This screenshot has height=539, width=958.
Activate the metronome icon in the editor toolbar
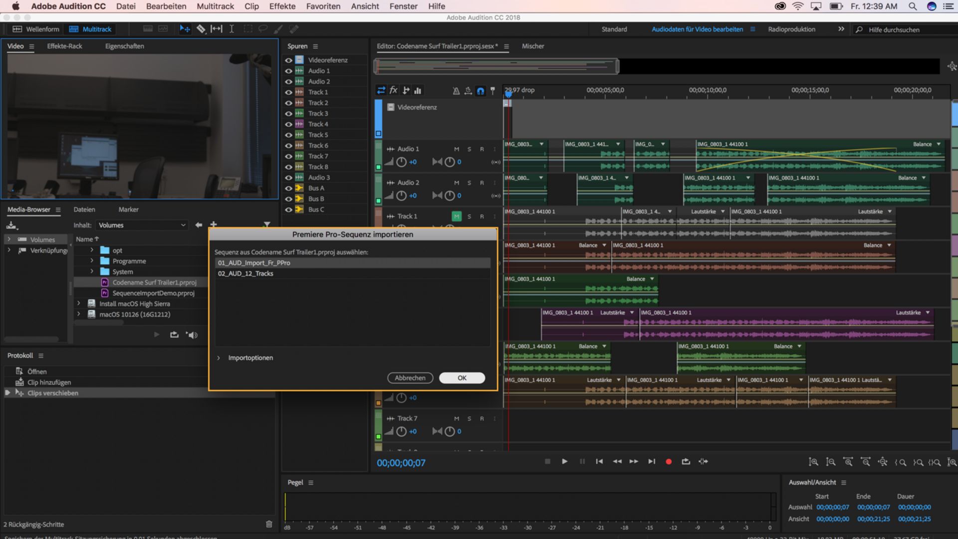point(456,91)
